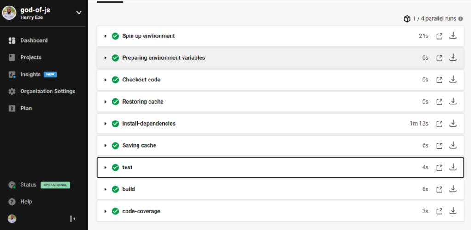Collapse the sidebar with the arrow icon
471x230 pixels.
pyautogui.click(x=73, y=218)
